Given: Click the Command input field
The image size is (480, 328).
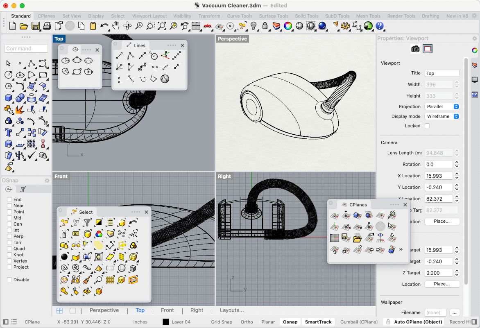Looking at the screenshot, I should (x=26, y=48).
